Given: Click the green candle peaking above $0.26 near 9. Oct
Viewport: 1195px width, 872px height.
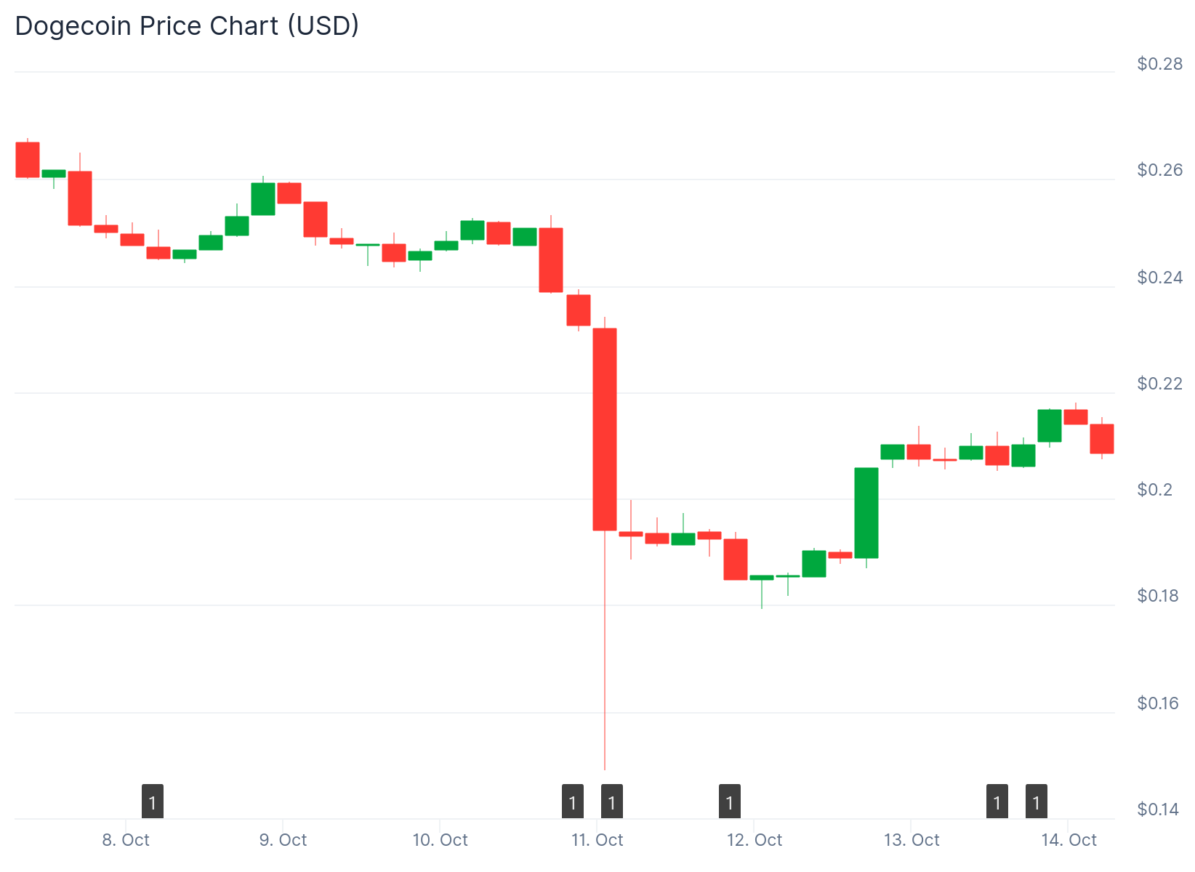Looking at the screenshot, I should (263, 199).
